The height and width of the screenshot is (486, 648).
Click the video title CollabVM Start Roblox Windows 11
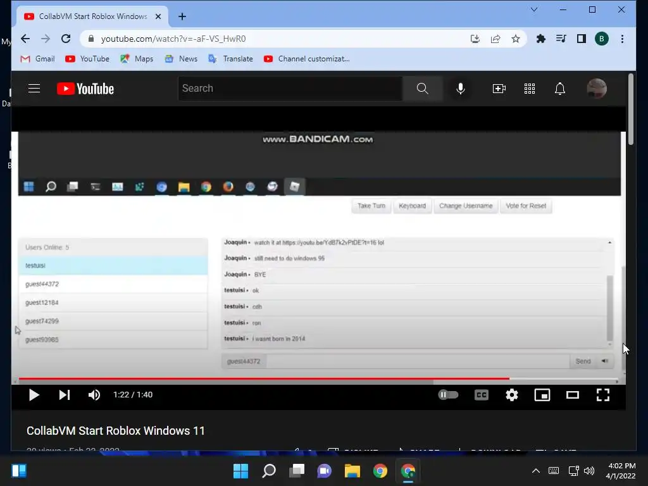[116, 430]
